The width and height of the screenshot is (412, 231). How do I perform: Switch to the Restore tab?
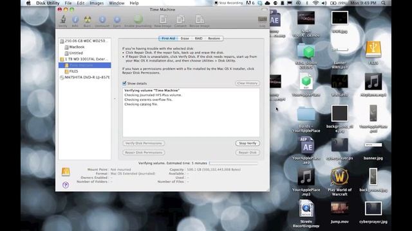click(x=214, y=38)
